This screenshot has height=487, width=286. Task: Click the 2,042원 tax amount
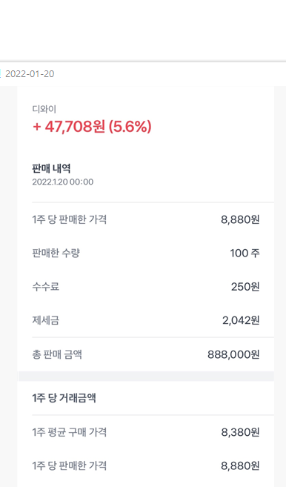[241, 320]
